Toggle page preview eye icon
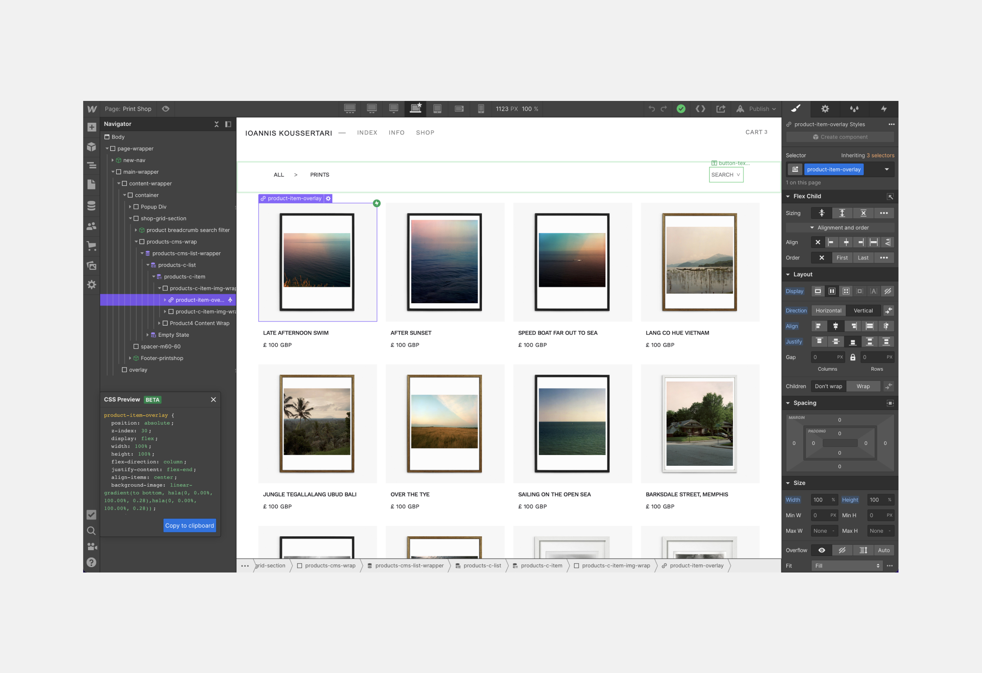The image size is (982, 673). point(166,109)
